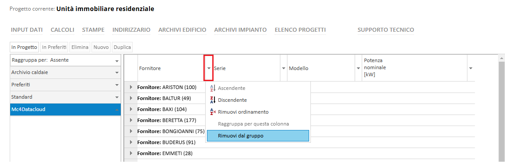Expand the BALTUR supplier group

(131, 98)
